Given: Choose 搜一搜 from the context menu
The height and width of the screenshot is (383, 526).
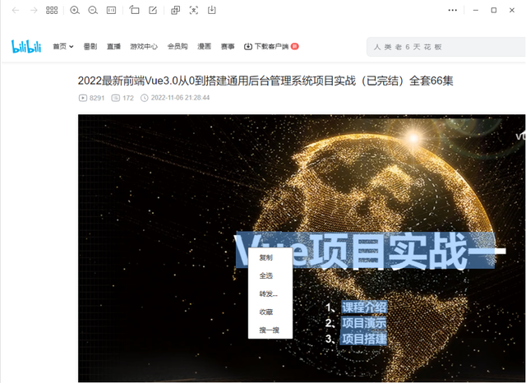Looking at the screenshot, I should click(270, 330).
